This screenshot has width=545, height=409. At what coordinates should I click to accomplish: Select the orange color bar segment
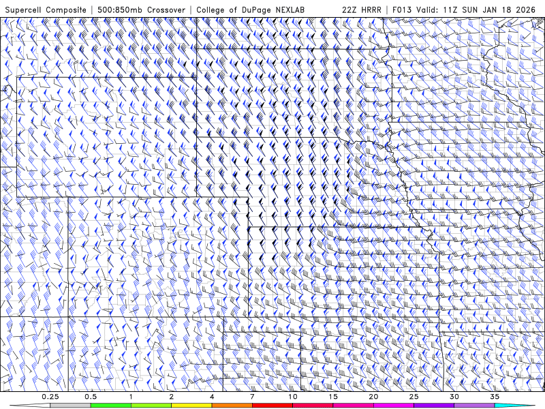point(232,406)
